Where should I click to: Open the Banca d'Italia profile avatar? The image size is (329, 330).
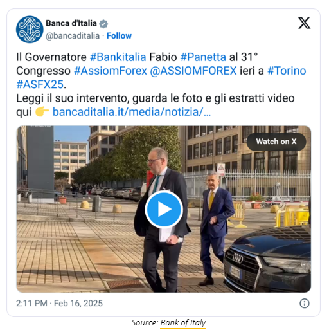[x=30, y=30]
